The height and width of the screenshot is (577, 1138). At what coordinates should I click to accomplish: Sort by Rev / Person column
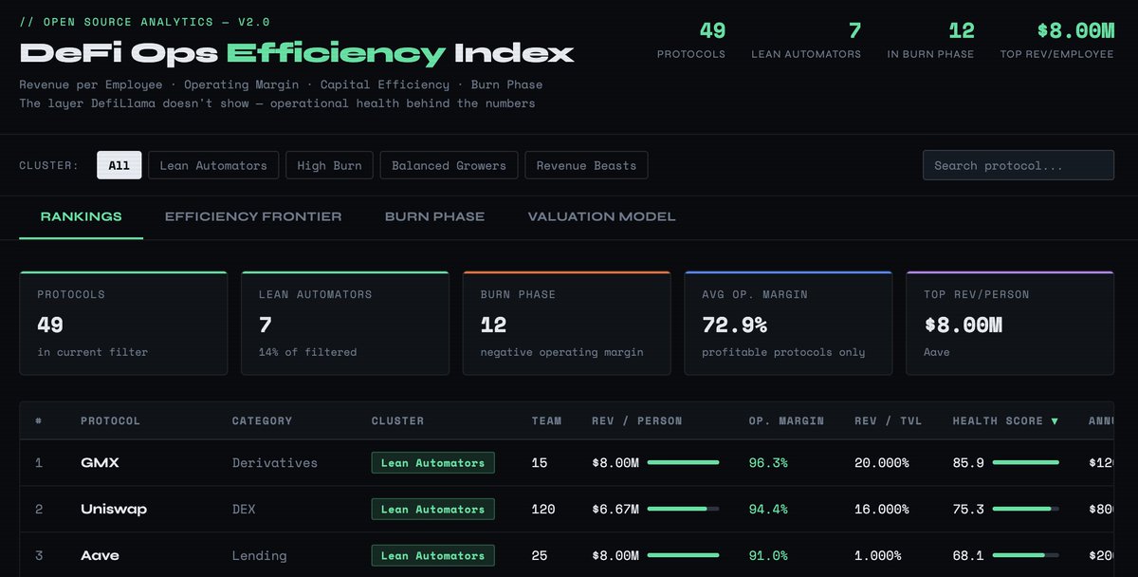pos(636,420)
